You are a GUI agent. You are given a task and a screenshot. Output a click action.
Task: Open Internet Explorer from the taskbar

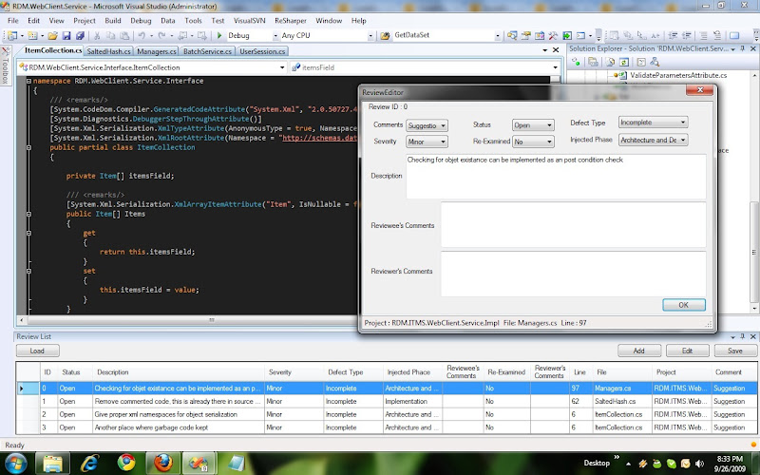88,462
